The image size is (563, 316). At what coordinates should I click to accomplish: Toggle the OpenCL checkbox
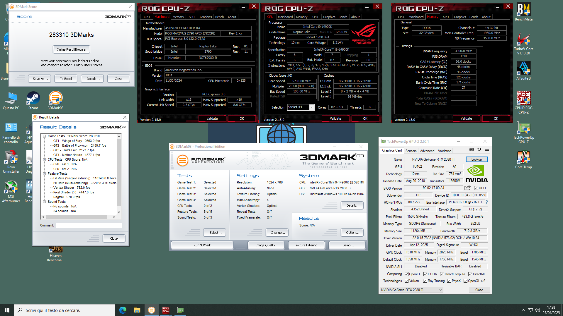pyautogui.click(x=406, y=274)
